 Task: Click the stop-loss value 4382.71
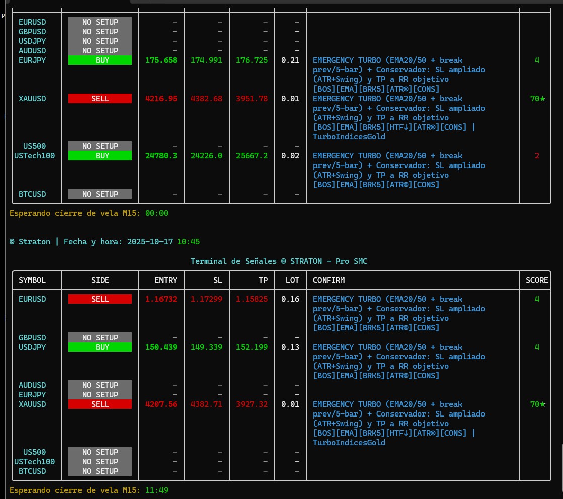point(206,404)
